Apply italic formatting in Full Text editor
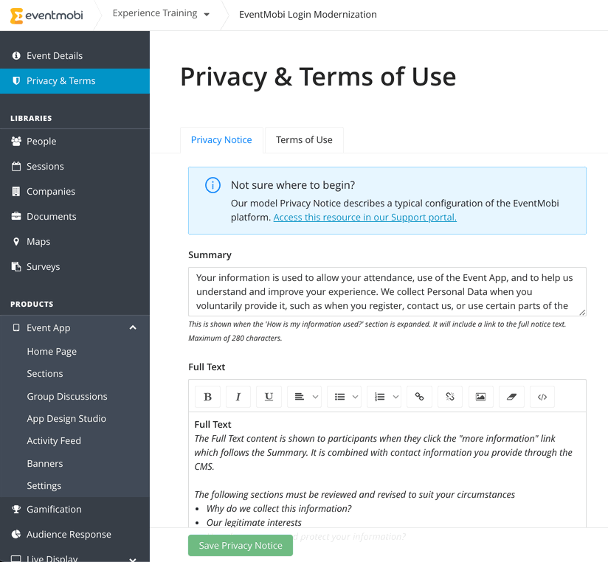The image size is (608, 562). [238, 397]
